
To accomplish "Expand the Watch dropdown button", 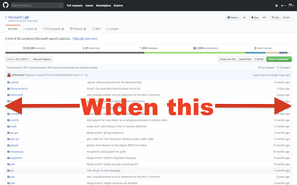I will point(233,18).
